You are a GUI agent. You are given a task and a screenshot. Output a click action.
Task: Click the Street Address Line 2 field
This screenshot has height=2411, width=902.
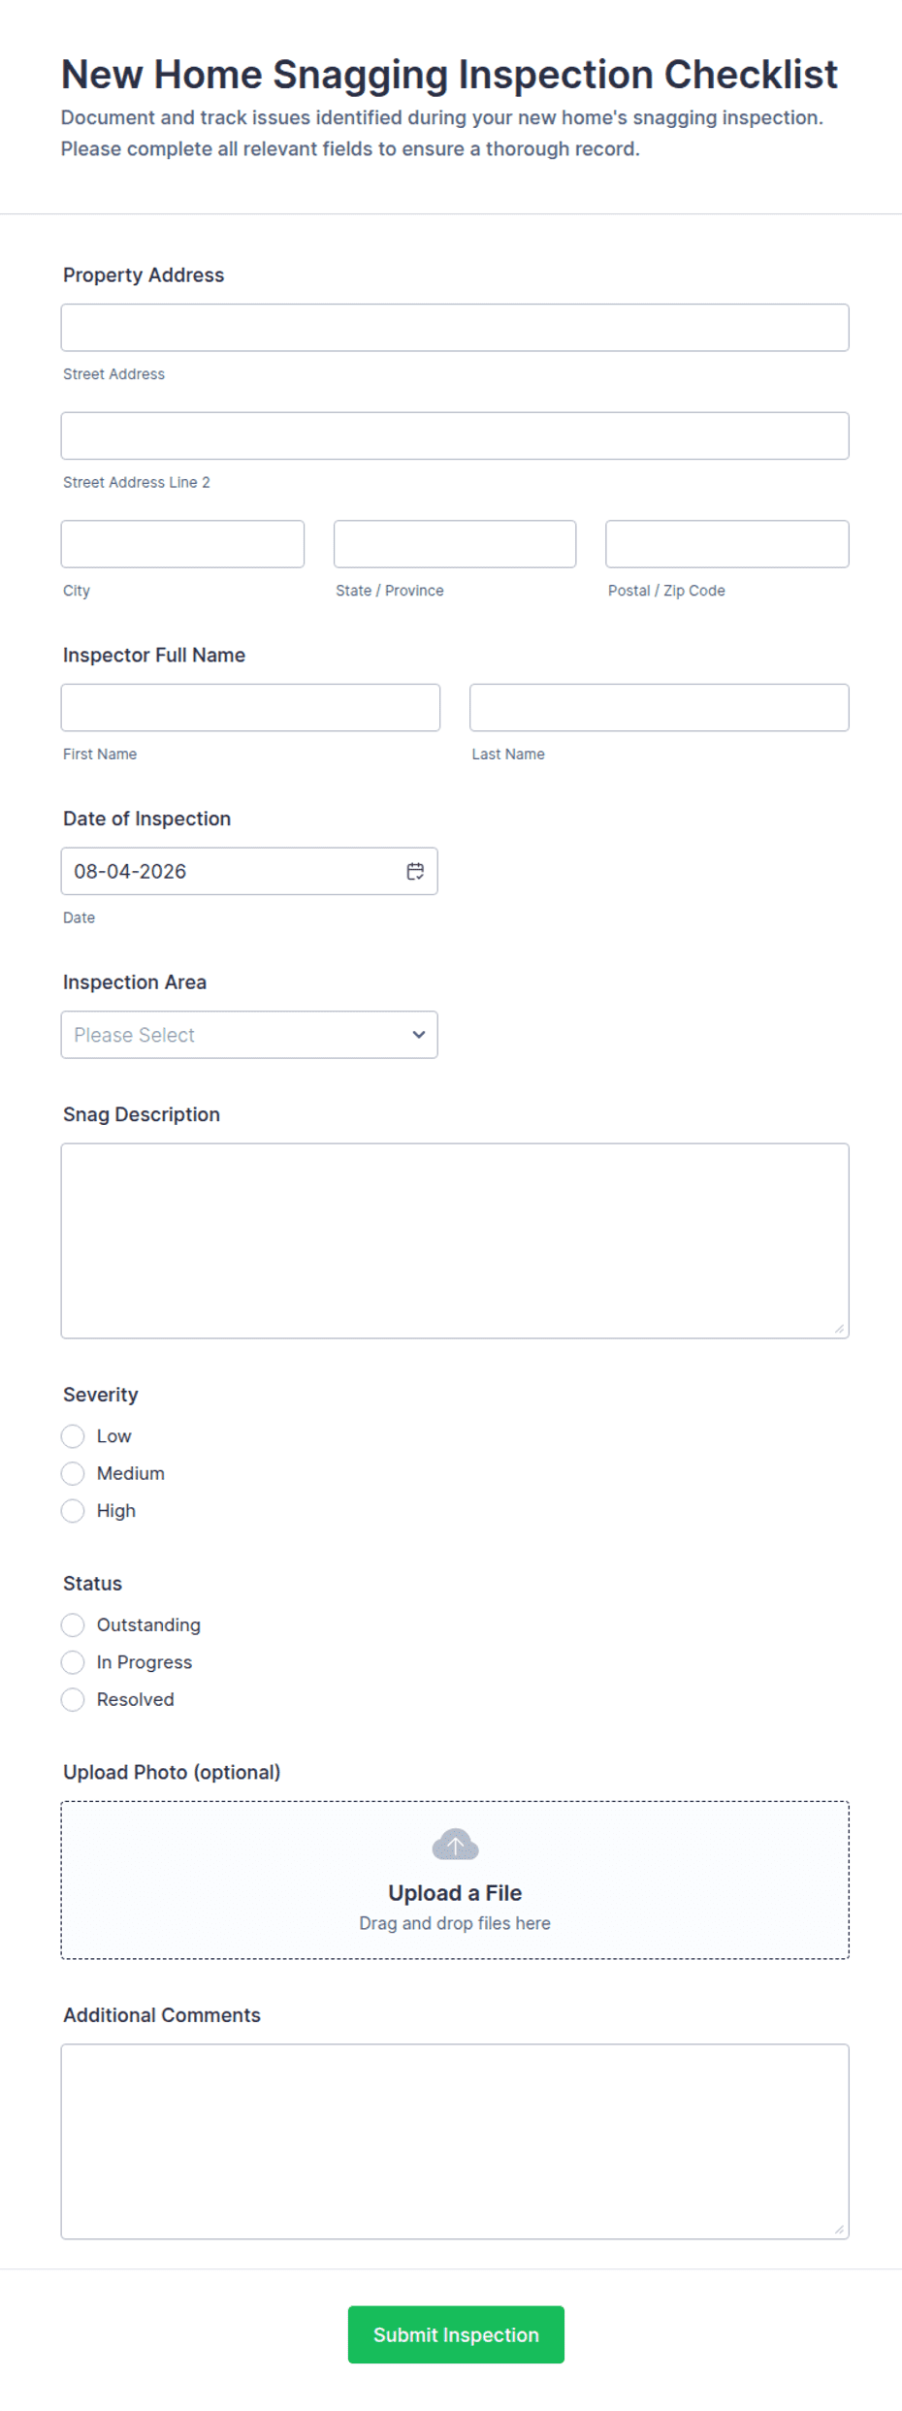(455, 435)
